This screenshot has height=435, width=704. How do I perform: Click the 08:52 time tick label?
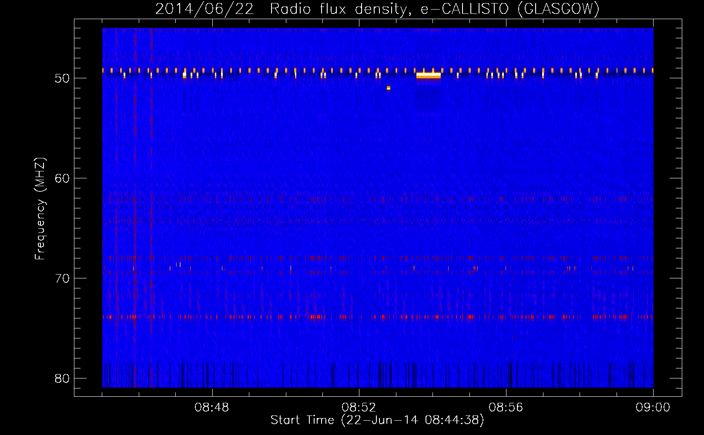[x=359, y=408]
